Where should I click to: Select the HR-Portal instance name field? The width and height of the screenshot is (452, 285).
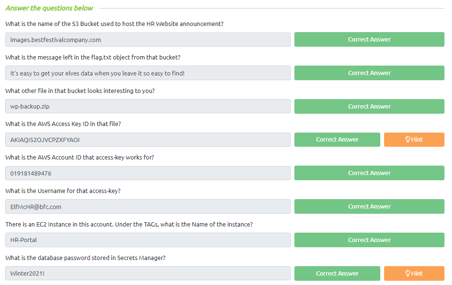(x=148, y=240)
